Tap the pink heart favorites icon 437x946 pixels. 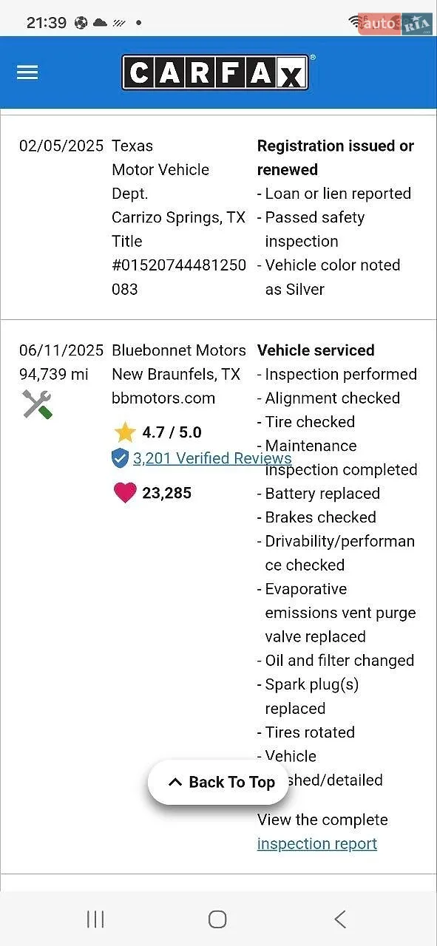pyautogui.click(x=125, y=492)
